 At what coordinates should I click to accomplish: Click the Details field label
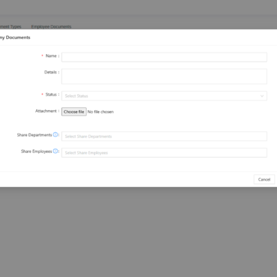(x=51, y=72)
